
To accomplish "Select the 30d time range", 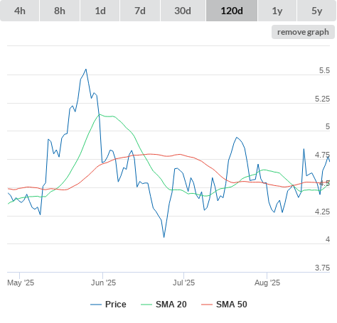I will (x=183, y=11).
